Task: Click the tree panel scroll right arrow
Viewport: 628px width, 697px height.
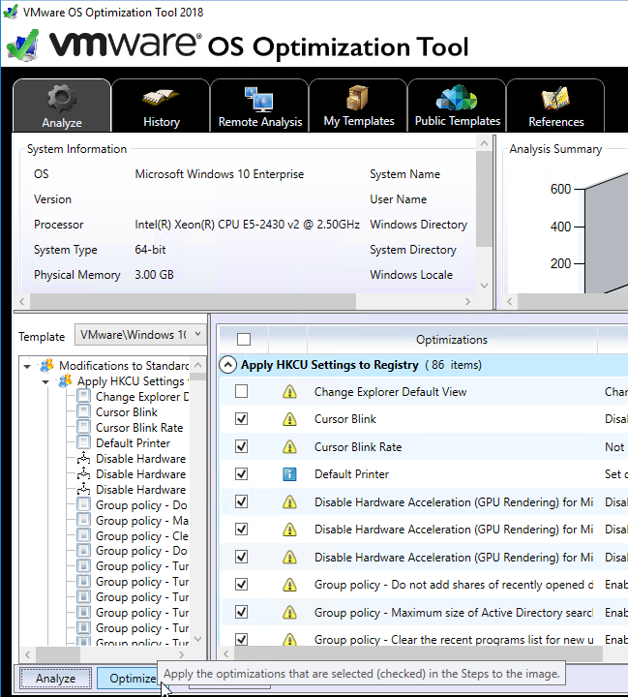Action: pyautogui.click(x=181, y=654)
